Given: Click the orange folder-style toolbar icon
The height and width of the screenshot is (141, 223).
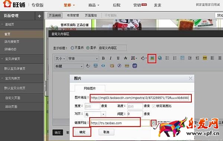Looking at the screenshot, I should [112, 66].
